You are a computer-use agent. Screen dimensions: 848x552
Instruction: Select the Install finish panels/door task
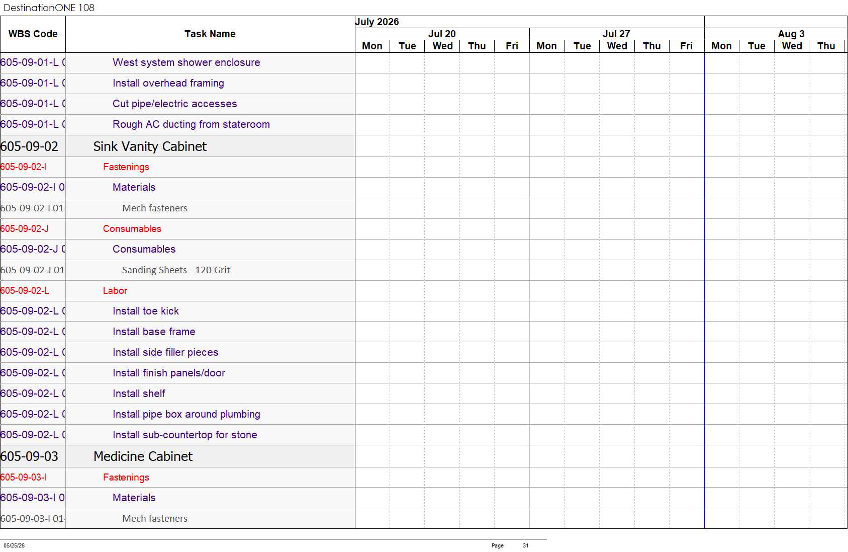(x=169, y=373)
